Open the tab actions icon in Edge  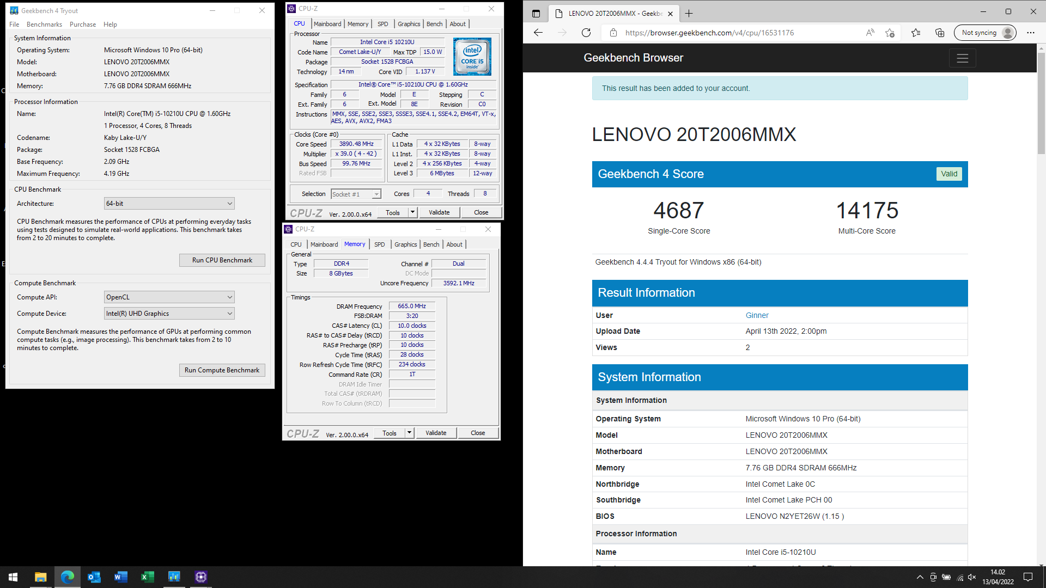point(536,14)
